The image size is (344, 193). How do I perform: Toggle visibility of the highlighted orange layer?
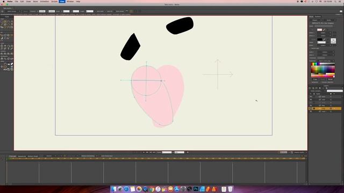point(311,108)
